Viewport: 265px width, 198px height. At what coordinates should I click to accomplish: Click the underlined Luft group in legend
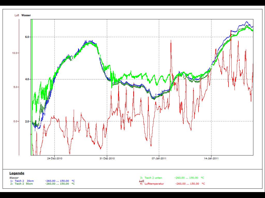click(142, 181)
